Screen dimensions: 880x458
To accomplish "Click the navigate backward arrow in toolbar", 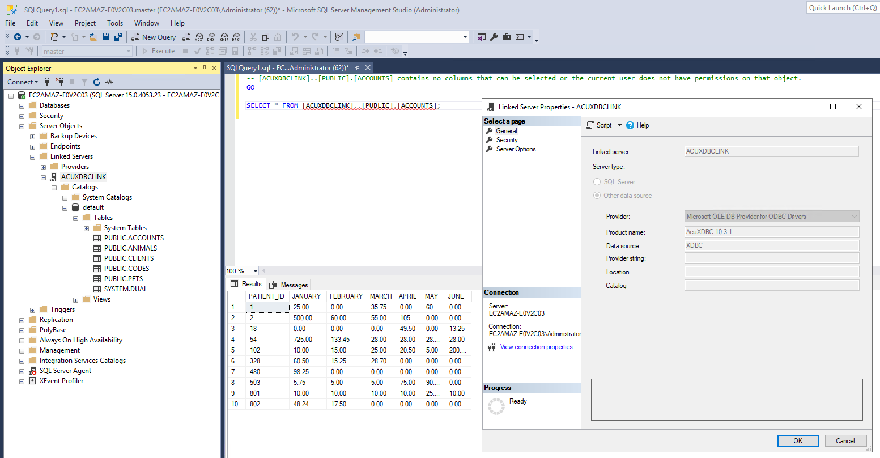I will pyautogui.click(x=18, y=37).
